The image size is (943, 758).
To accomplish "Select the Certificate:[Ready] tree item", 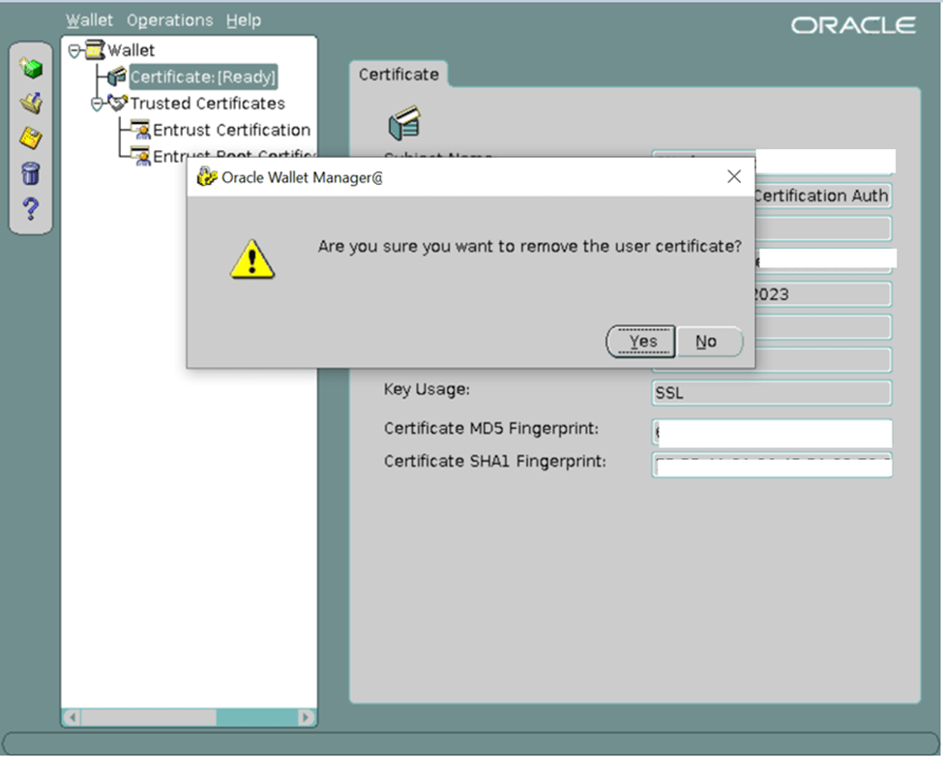I will click(203, 76).
